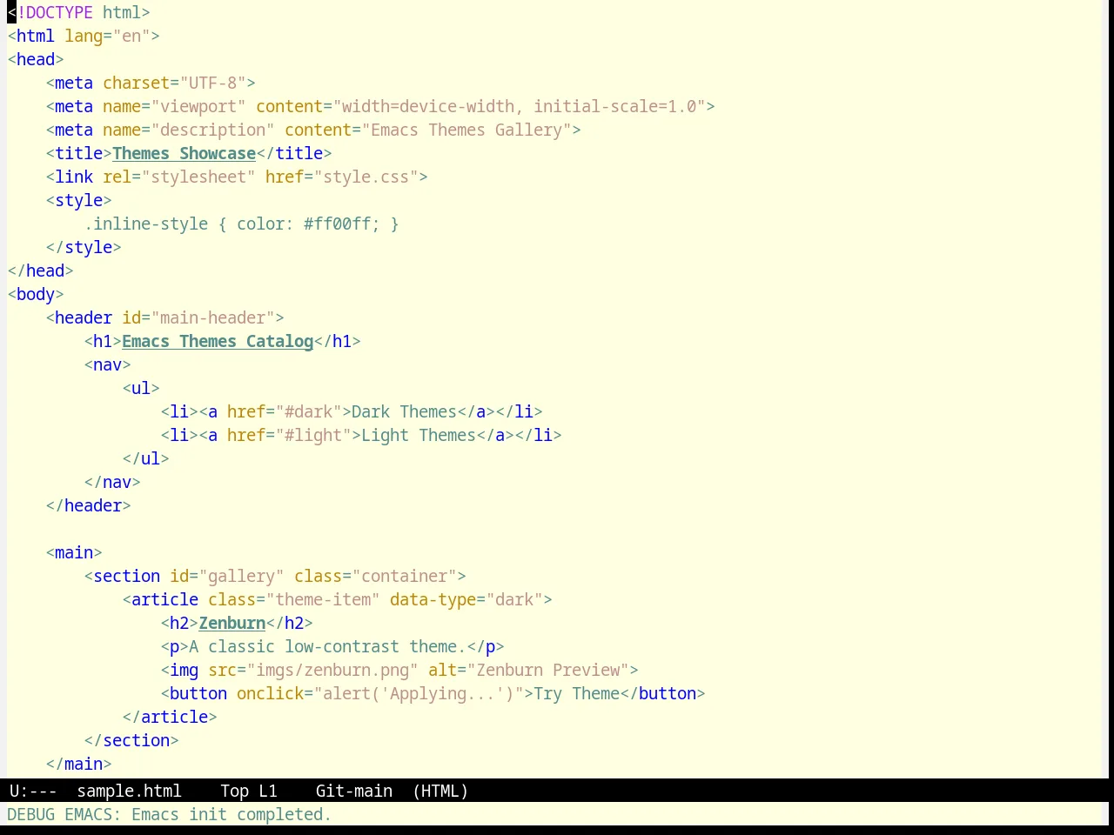Click the closing </article> tag
Image resolution: width=1114 pixels, height=835 pixels.
pos(170,717)
